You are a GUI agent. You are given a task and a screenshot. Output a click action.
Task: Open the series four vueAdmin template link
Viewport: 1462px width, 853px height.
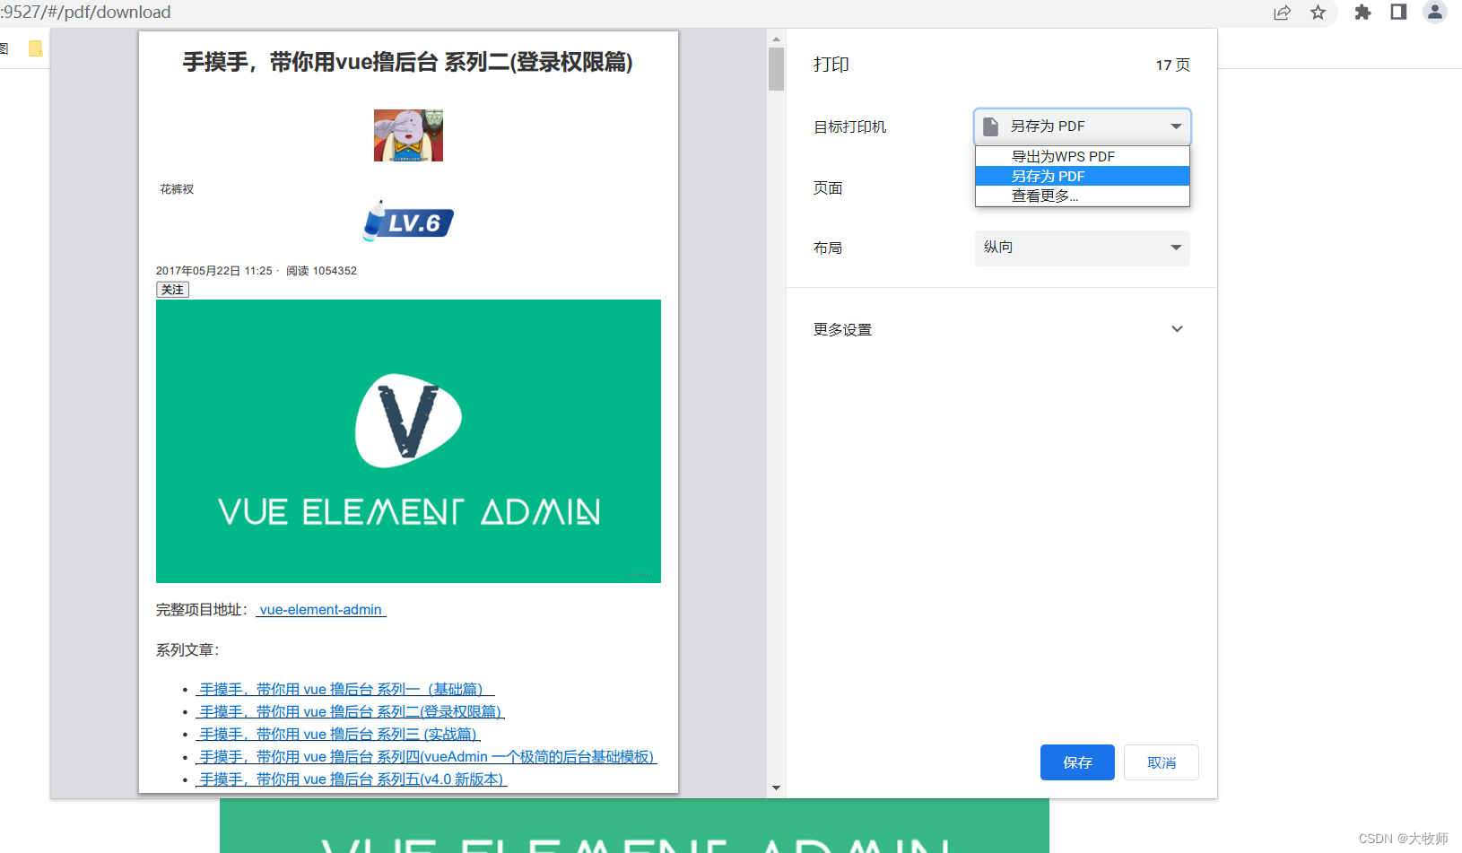(x=427, y=757)
